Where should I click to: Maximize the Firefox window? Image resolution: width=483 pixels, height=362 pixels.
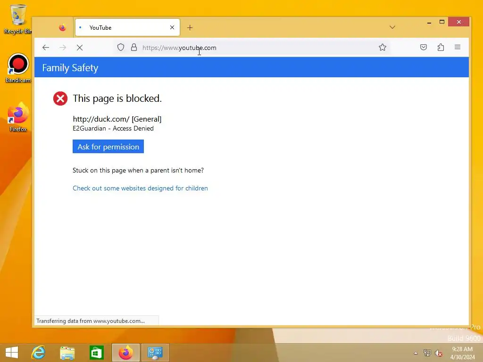(442, 22)
